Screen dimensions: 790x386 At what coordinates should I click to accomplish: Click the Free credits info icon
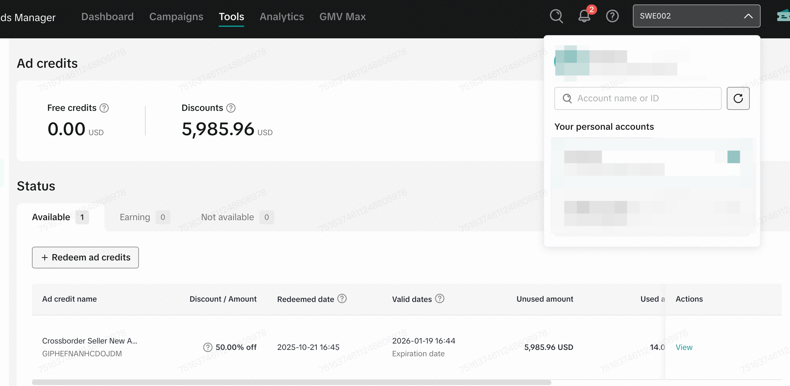[104, 108]
